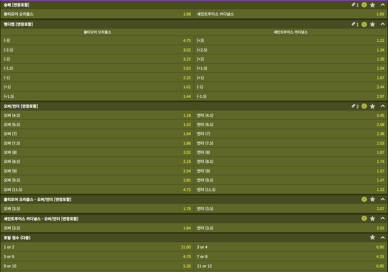Select the (+2) handicap at 1.39
Viewport: 388px width, 272px height.
(x=291, y=59)
